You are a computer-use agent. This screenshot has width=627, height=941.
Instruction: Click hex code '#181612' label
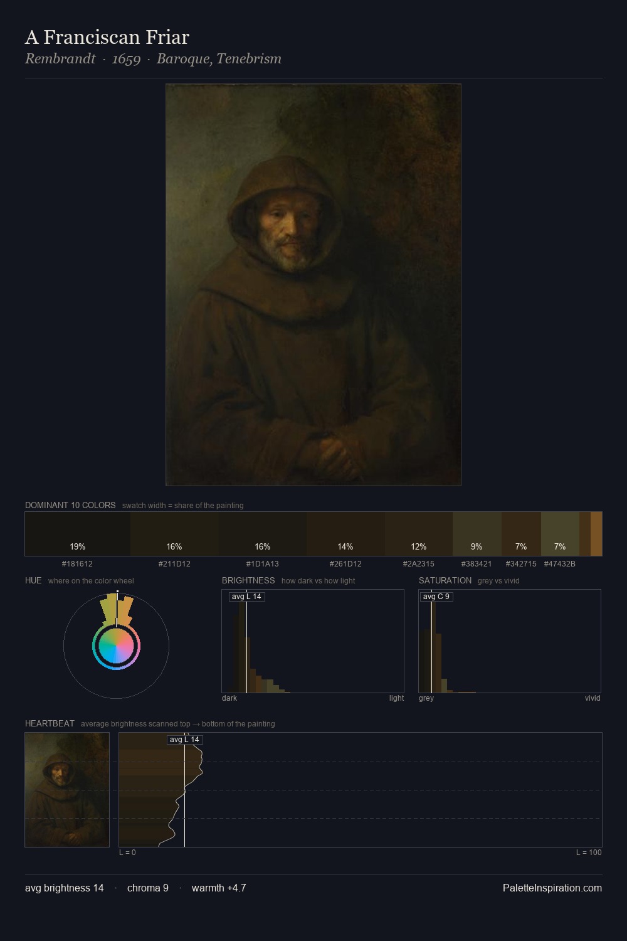click(x=77, y=564)
